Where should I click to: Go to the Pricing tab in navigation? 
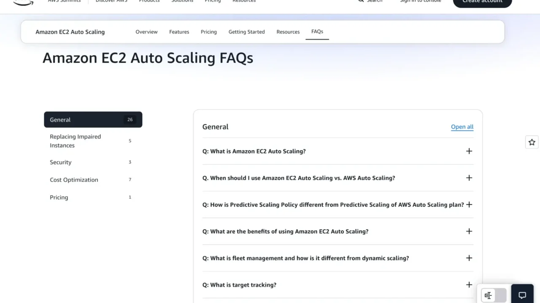pos(209,32)
